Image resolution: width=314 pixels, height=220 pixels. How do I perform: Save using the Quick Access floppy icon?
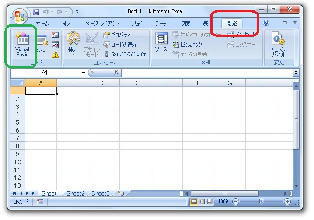click(x=36, y=12)
